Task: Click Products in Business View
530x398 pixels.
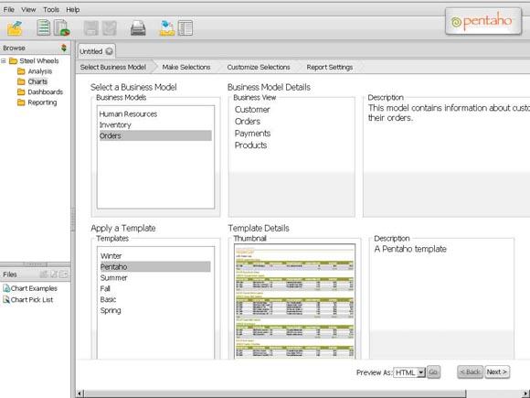Action: 250,145
